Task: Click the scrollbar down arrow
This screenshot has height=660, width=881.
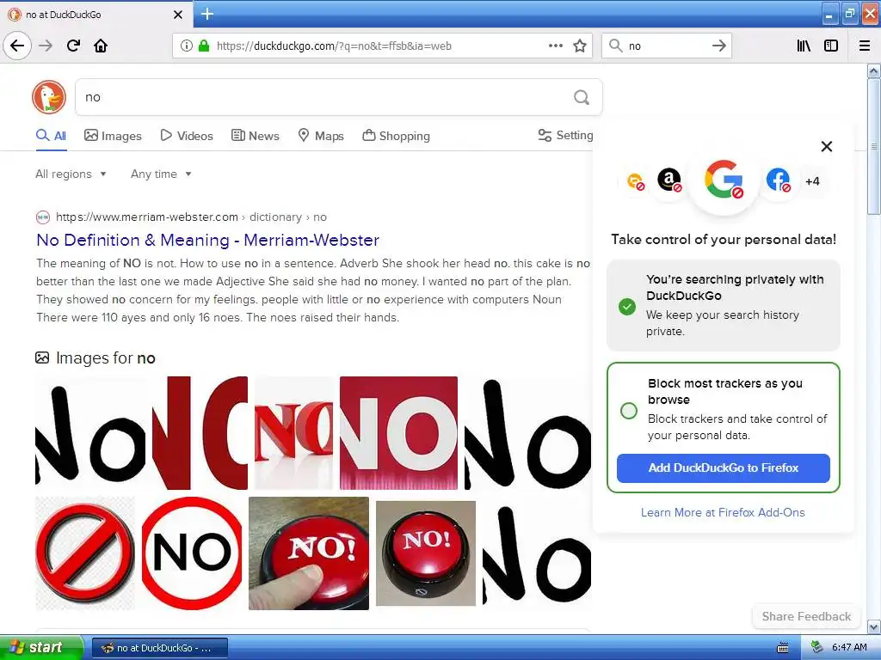Action: 873,626
